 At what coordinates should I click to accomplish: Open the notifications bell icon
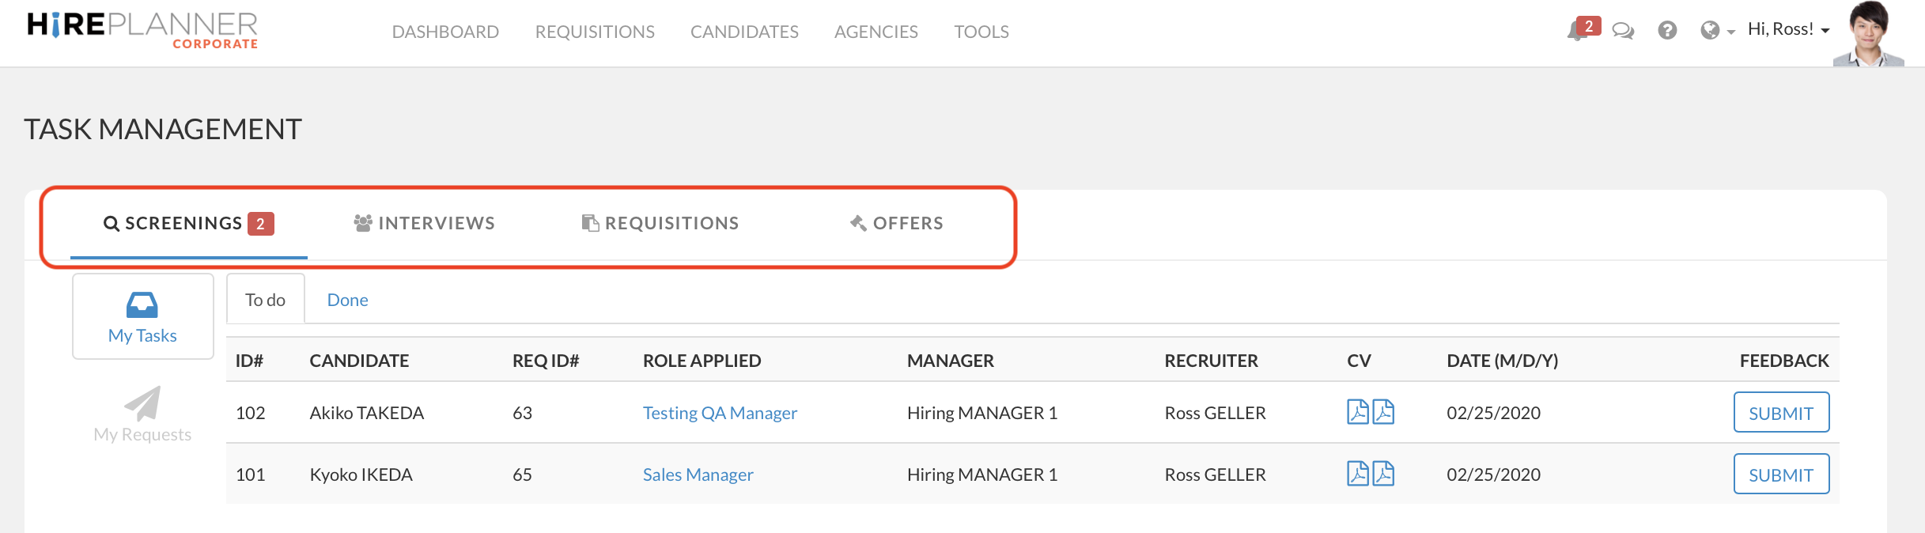tap(1578, 32)
